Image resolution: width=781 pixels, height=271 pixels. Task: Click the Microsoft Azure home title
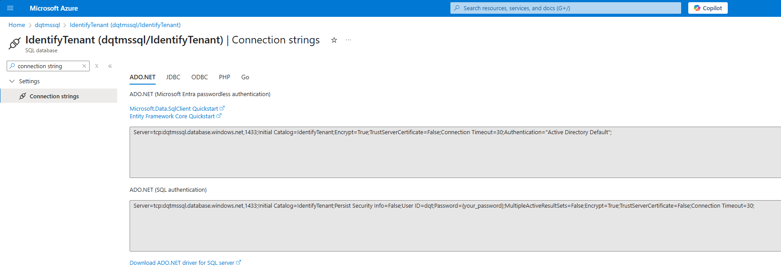click(x=54, y=8)
